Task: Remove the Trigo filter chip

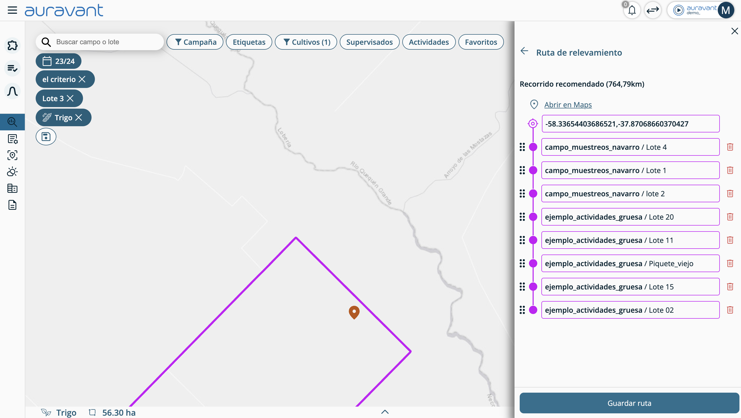Action: coord(79,117)
